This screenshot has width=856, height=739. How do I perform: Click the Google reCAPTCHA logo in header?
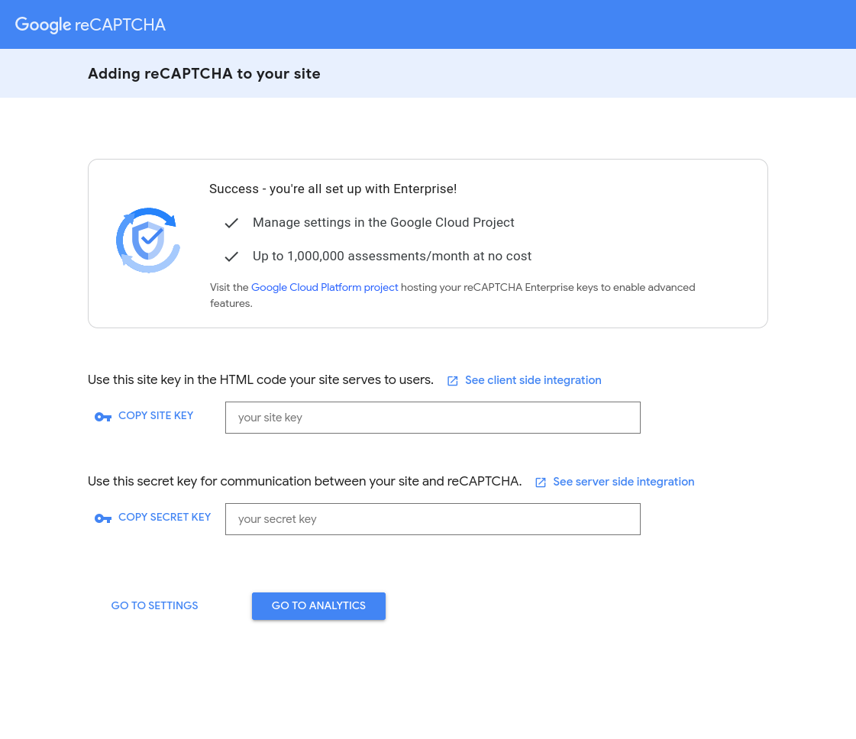pyautogui.click(x=90, y=24)
